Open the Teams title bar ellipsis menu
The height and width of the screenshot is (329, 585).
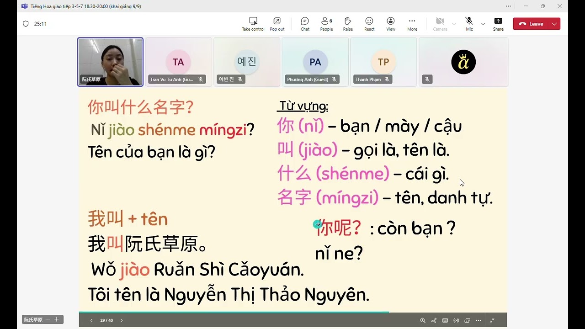pos(508,6)
